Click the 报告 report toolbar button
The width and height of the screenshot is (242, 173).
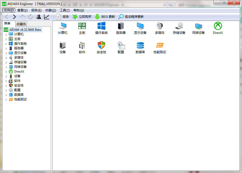pos(63,17)
